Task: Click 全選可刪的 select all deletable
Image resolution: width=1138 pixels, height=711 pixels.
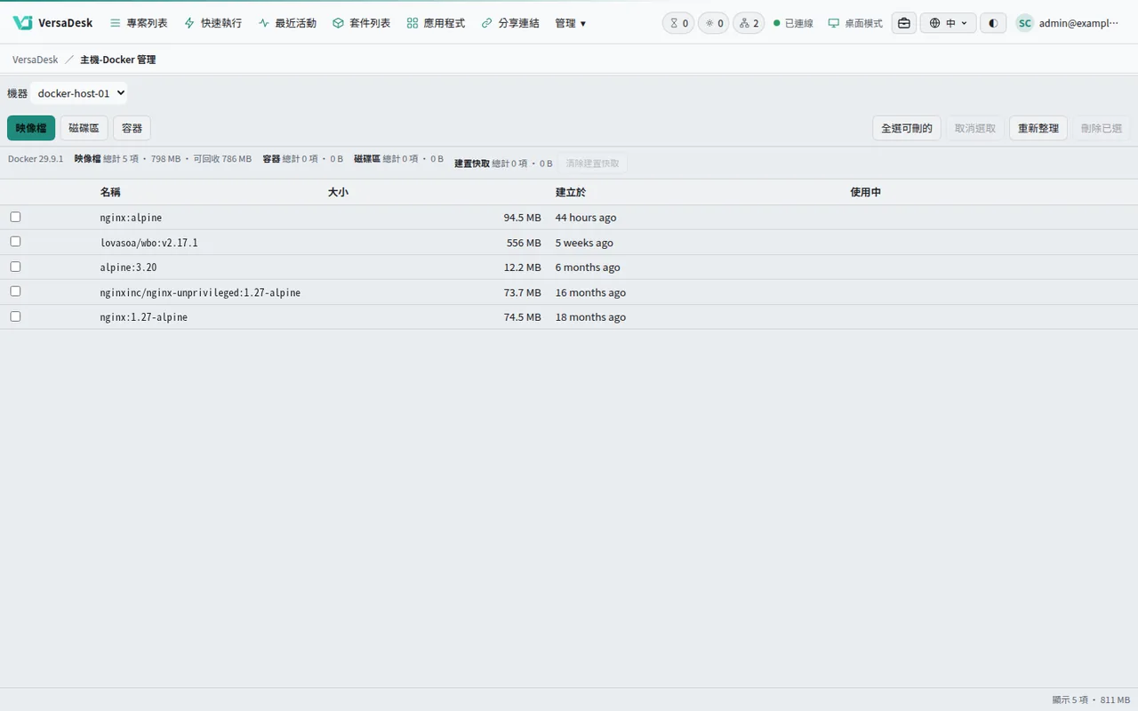Action: 907,128
